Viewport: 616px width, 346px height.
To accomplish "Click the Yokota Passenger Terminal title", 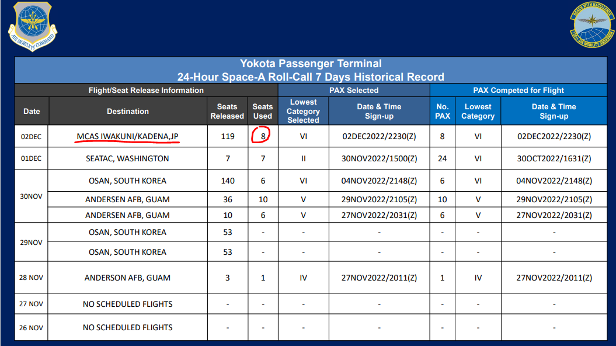I will pyautogui.click(x=311, y=64).
